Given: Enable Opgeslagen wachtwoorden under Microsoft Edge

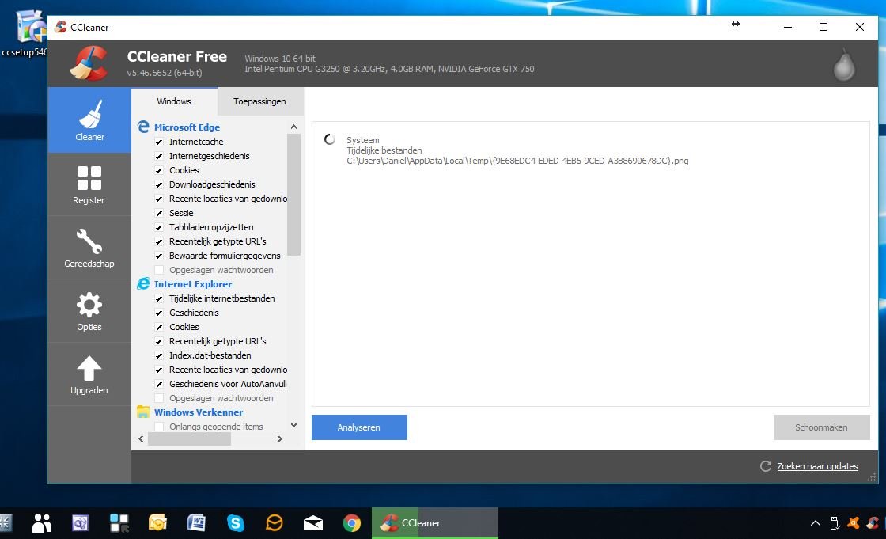Looking at the screenshot, I should 159,270.
